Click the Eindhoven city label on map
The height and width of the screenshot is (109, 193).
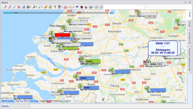[x=142, y=99]
